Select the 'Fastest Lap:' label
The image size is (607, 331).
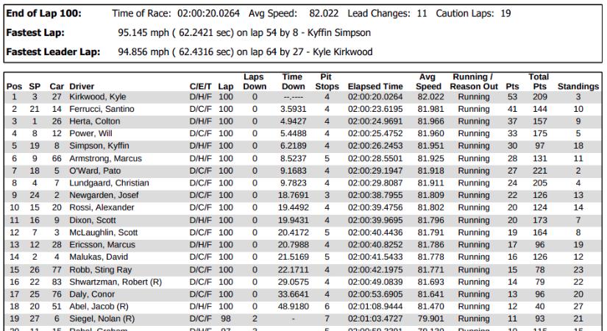pyautogui.click(x=35, y=32)
